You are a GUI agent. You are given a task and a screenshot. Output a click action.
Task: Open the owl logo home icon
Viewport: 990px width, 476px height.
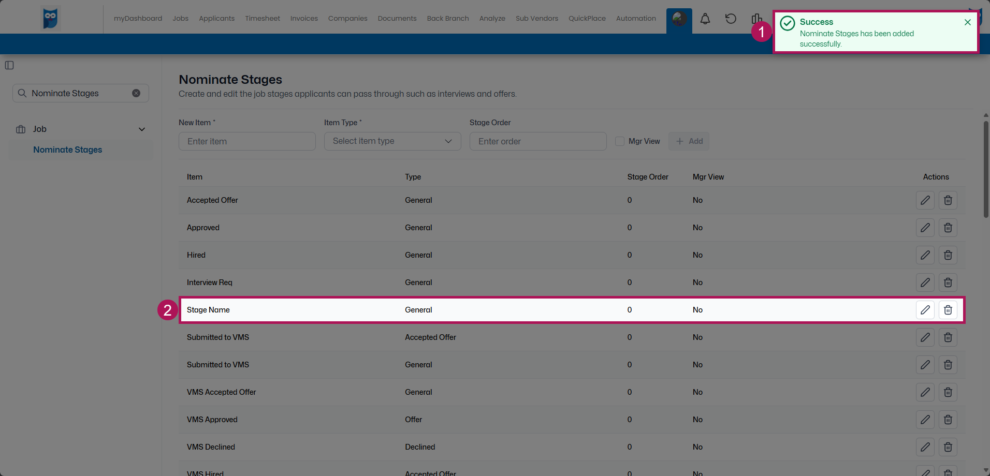(x=51, y=18)
